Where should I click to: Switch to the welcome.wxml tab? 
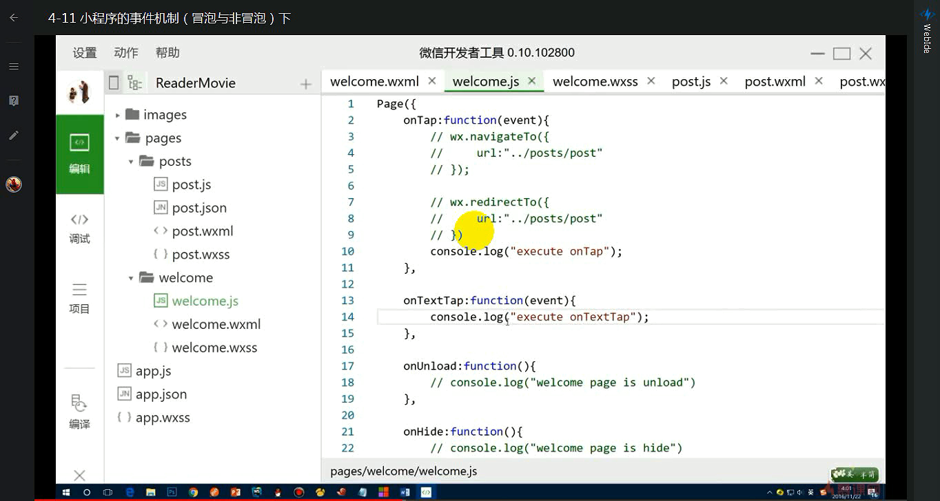375,81
